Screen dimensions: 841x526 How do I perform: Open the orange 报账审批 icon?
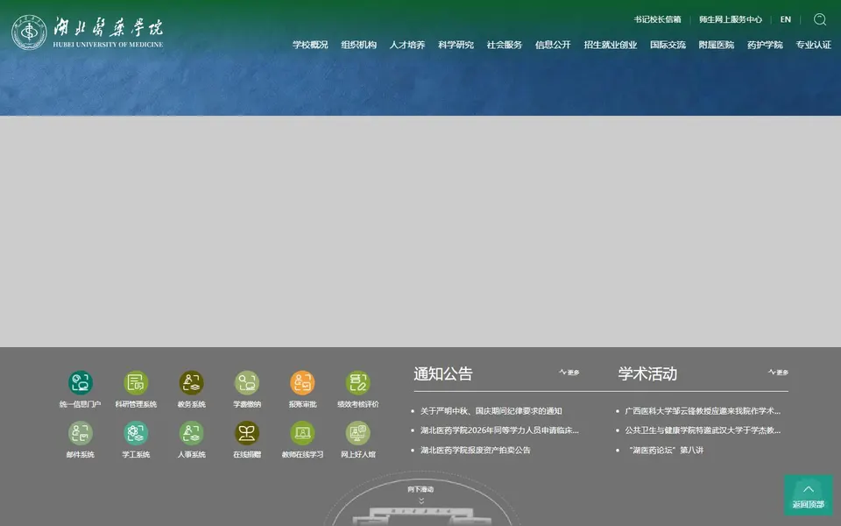coord(302,383)
